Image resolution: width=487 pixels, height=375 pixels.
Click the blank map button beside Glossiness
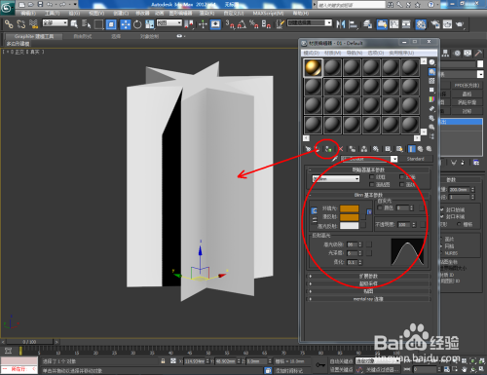click(x=369, y=252)
